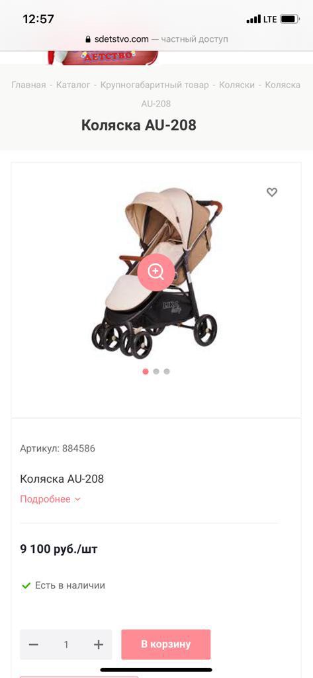
Task: Open Коляски category breadcrumb
Action: (x=236, y=85)
